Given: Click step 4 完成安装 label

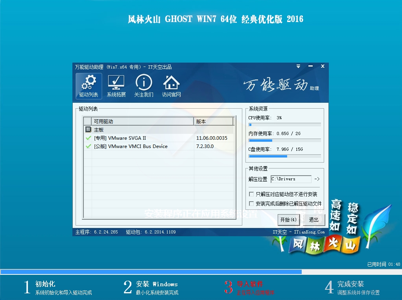Looking at the screenshot, I should tap(350, 284).
